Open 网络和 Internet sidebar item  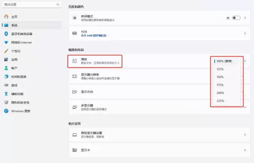tap(32, 42)
